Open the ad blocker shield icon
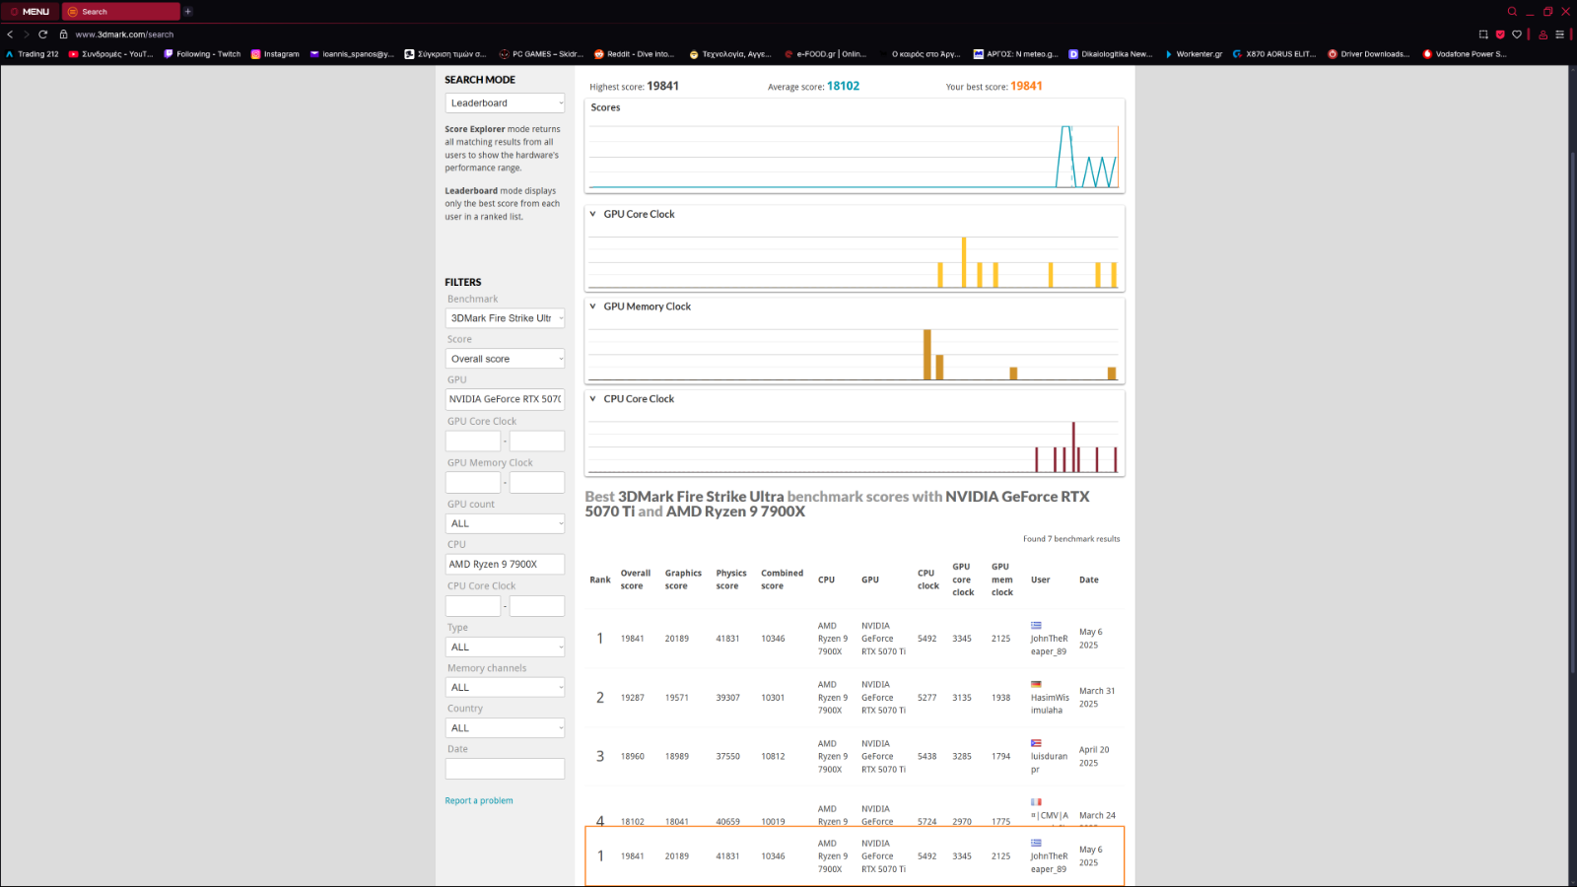 (x=1500, y=34)
